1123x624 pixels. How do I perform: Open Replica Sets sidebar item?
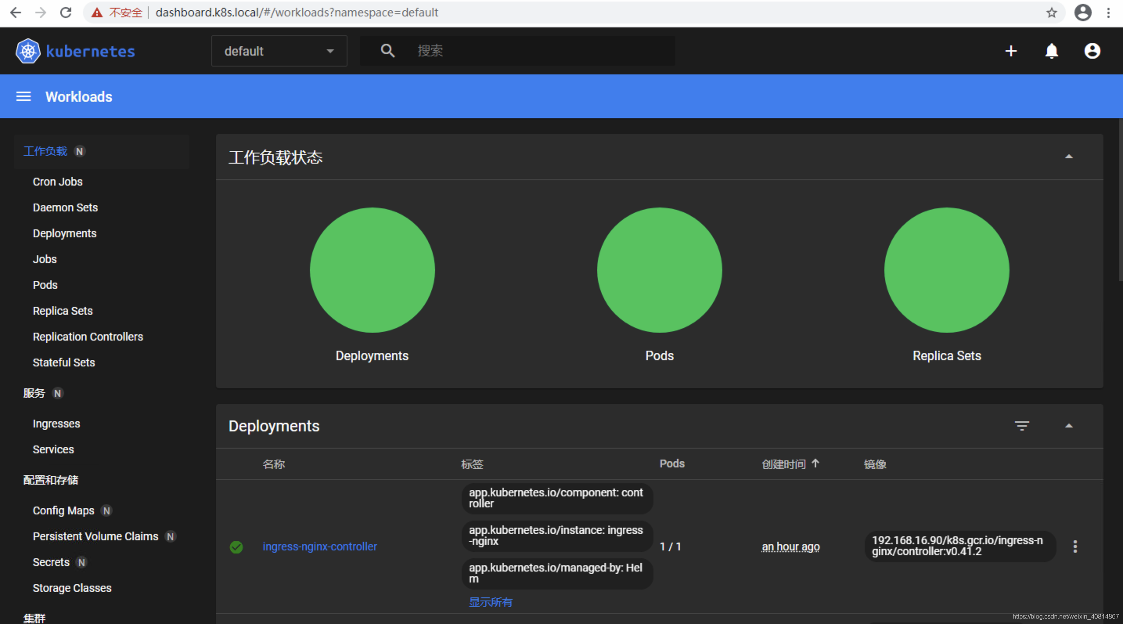(63, 311)
